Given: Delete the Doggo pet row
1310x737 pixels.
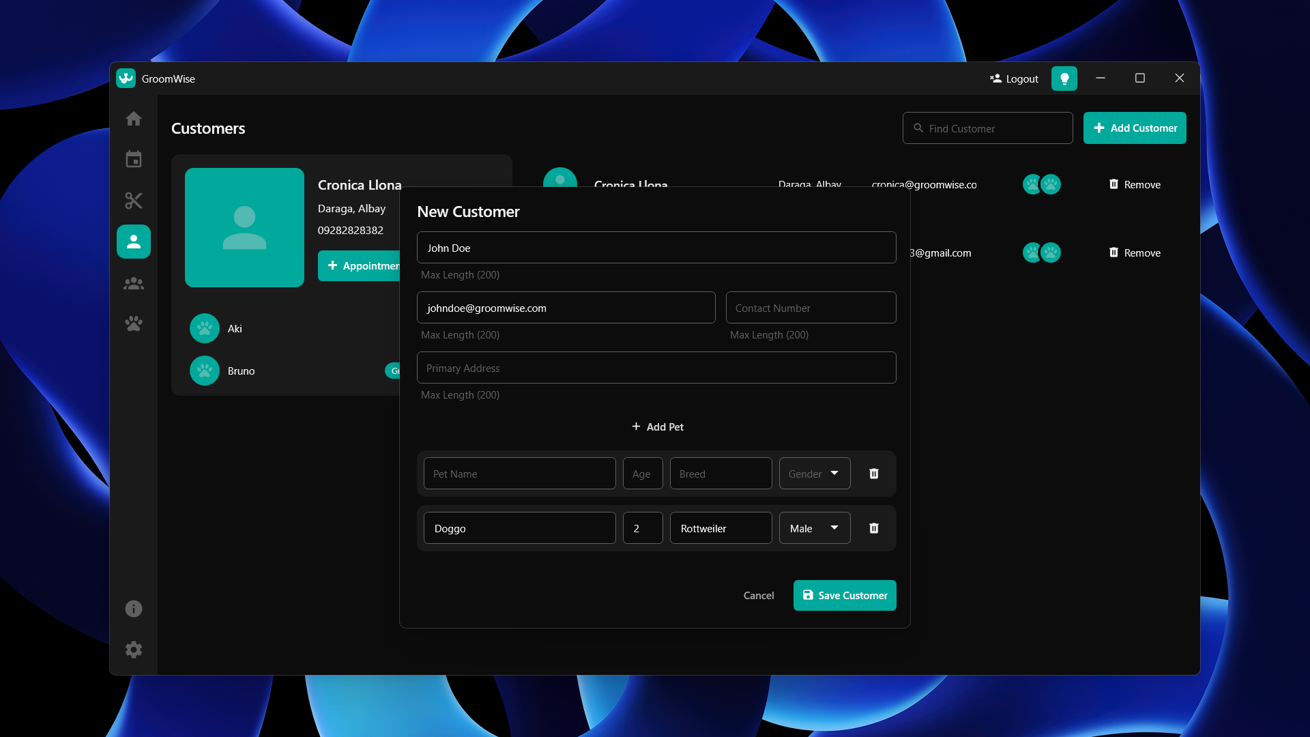Looking at the screenshot, I should click(x=874, y=528).
